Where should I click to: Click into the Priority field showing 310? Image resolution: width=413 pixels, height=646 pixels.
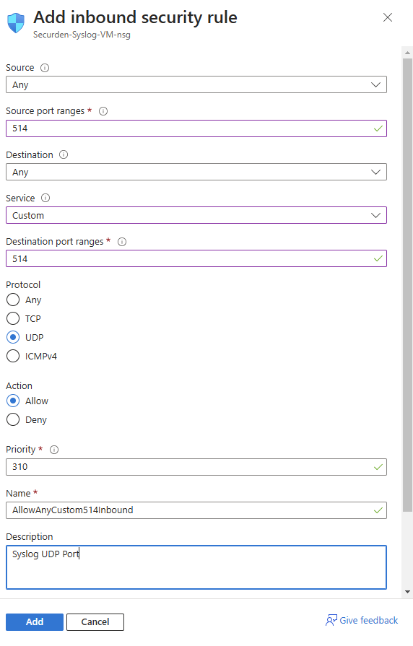coord(196,467)
